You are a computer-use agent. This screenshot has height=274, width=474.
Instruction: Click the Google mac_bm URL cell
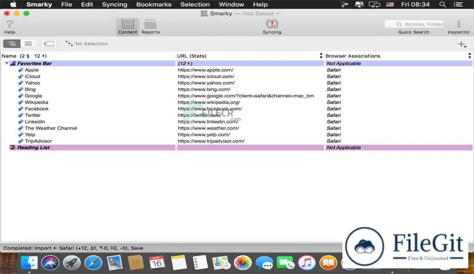click(x=246, y=96)
